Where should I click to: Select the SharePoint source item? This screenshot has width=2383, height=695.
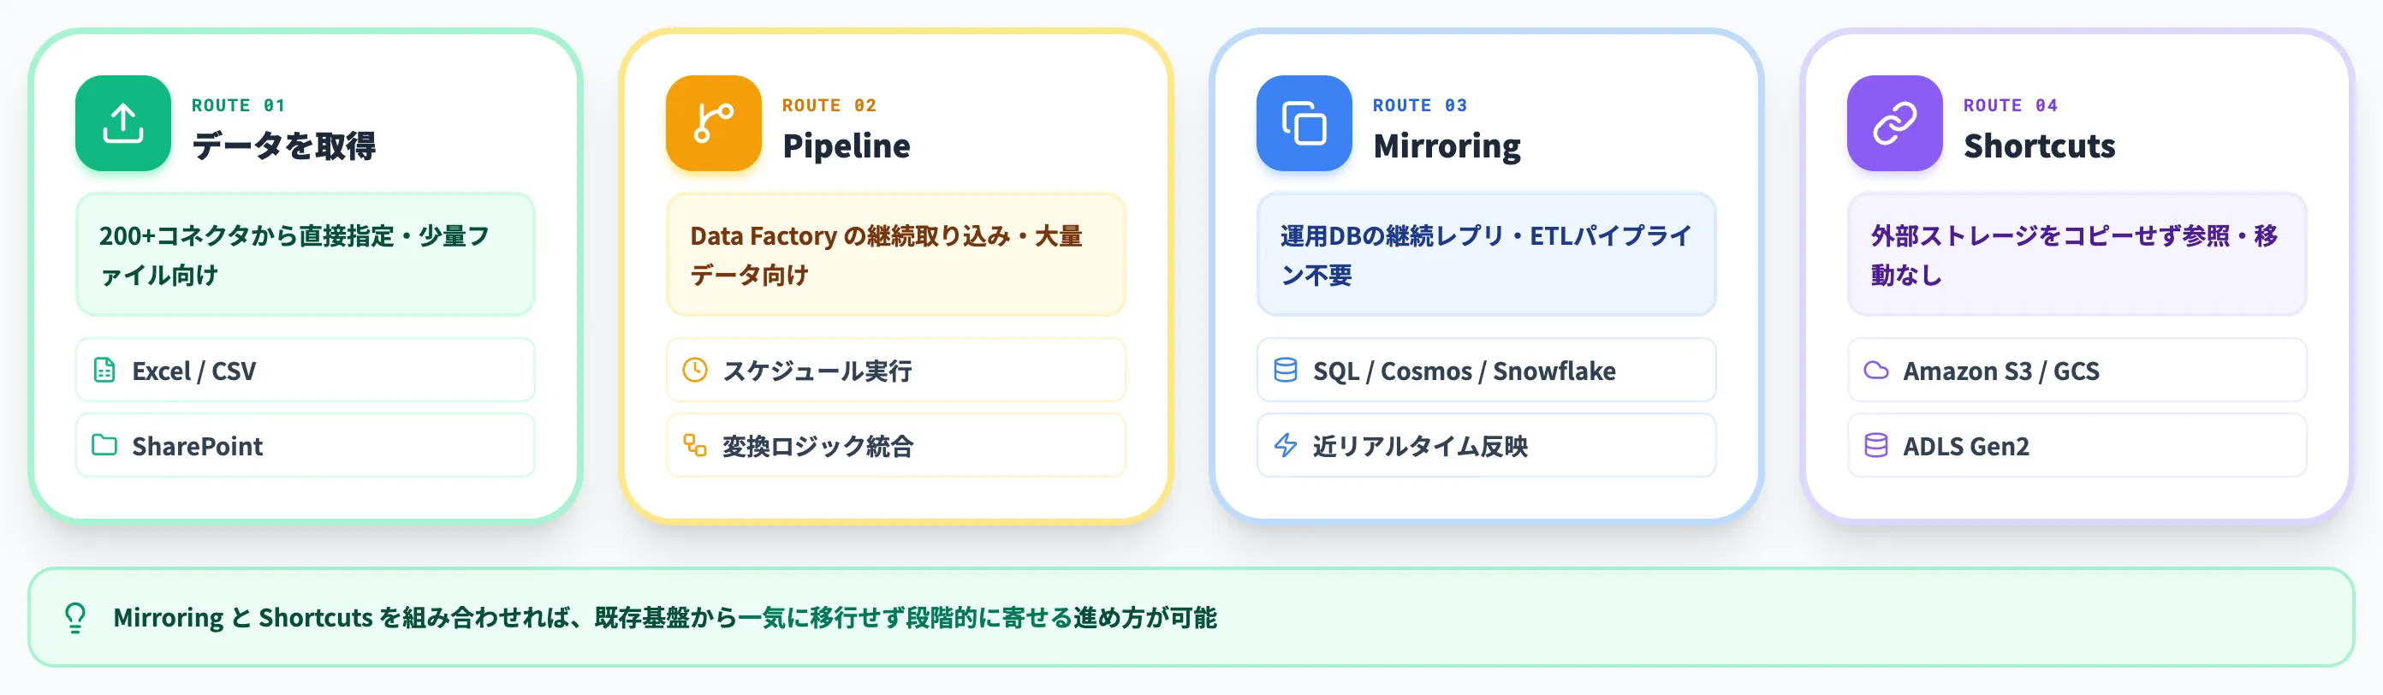306,445
